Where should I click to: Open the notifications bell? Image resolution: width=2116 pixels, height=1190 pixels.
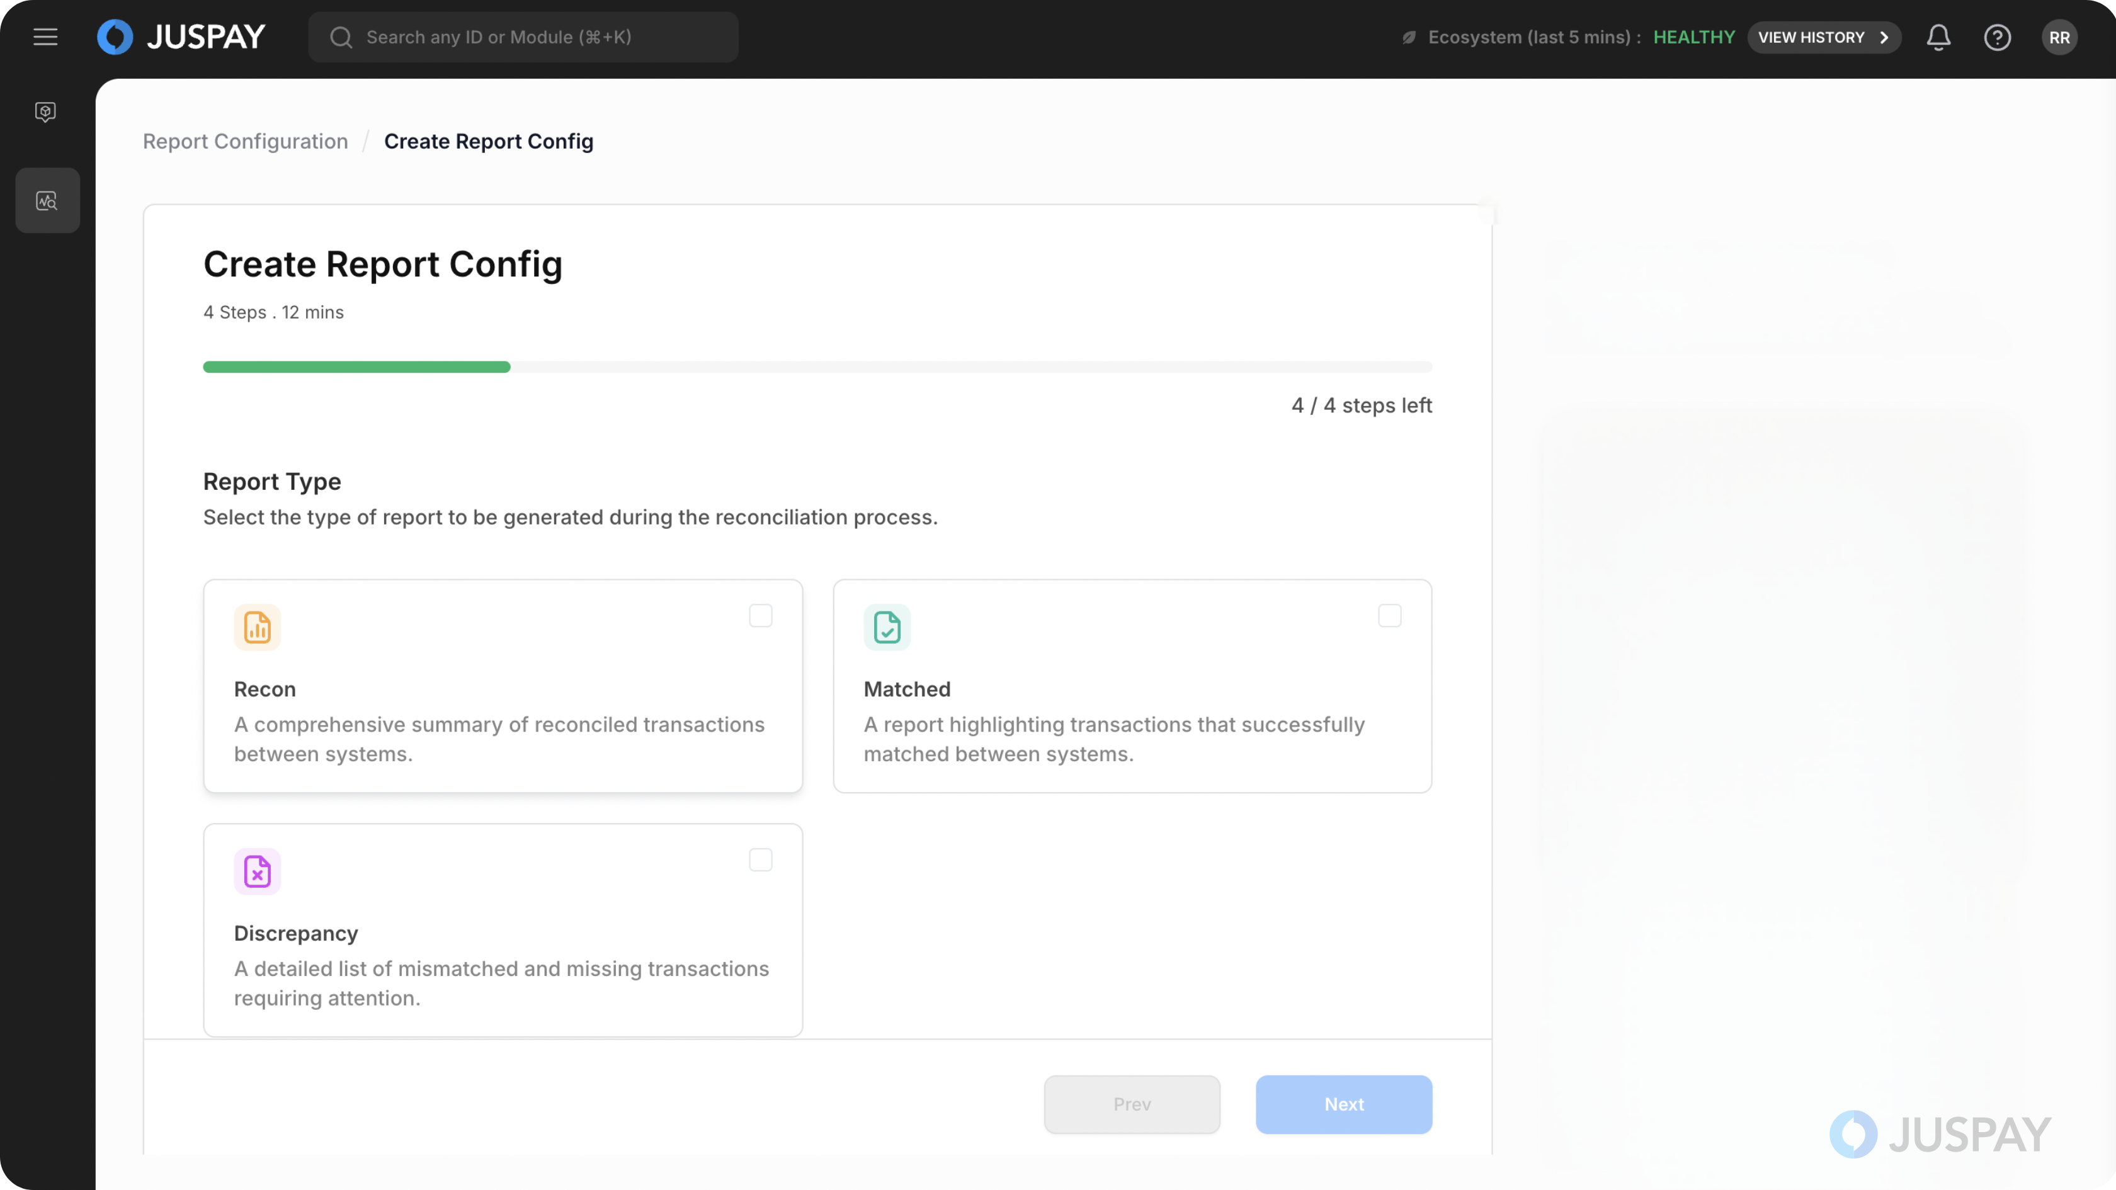coord(1938,37)
